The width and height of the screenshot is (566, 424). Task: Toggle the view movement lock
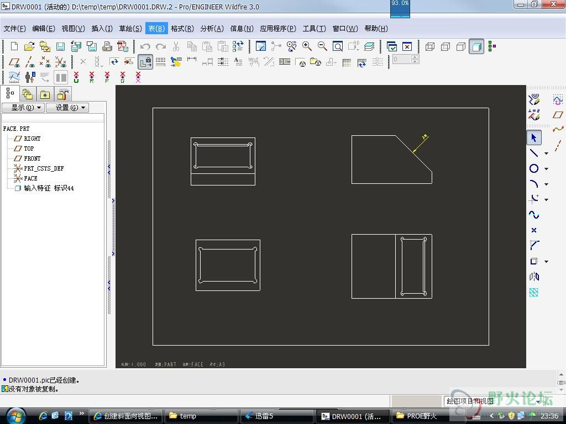(x=145, y=62)
